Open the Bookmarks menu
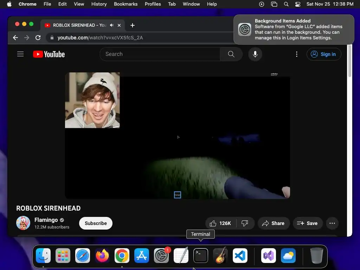Screen dimensions: 360x270 click(x=126, y=4)
